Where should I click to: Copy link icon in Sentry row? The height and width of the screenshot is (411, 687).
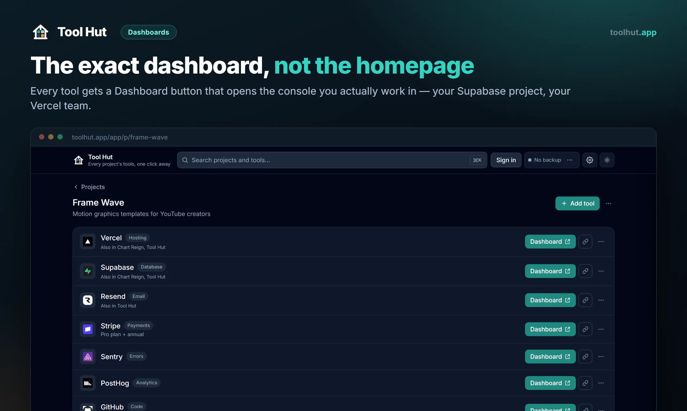(585, 356)
